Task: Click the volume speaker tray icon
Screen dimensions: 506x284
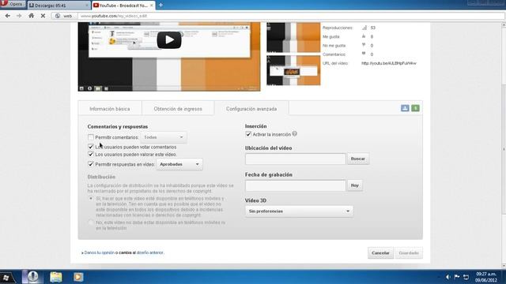Action: click(x=448, y=277)
